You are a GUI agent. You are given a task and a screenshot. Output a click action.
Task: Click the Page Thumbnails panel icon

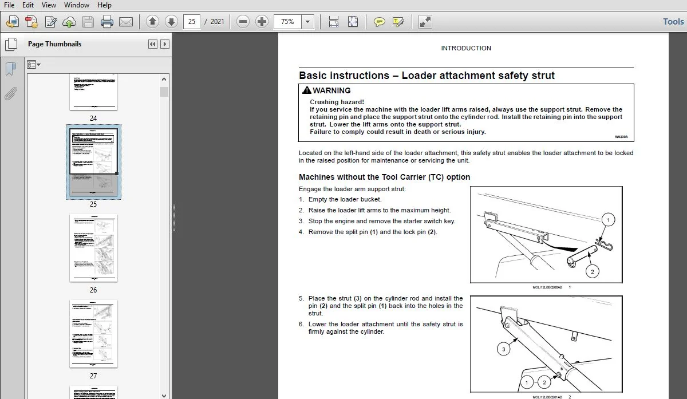[x=10, y=44]
